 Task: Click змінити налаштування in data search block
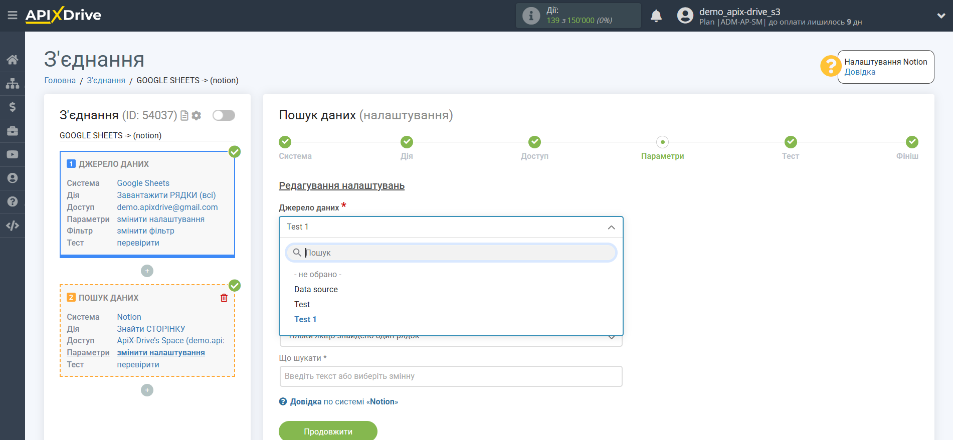[x=161, y=353]
